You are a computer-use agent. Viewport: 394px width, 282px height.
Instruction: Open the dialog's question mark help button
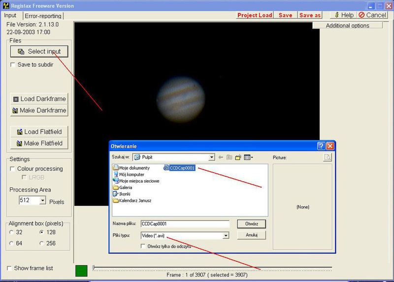pyautogui.click(x=321, y=146)
